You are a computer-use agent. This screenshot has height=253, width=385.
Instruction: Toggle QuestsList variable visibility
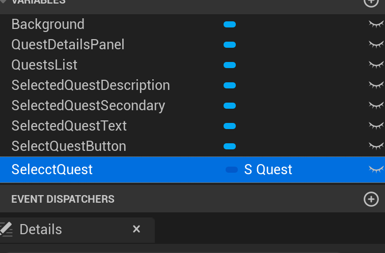376,65
